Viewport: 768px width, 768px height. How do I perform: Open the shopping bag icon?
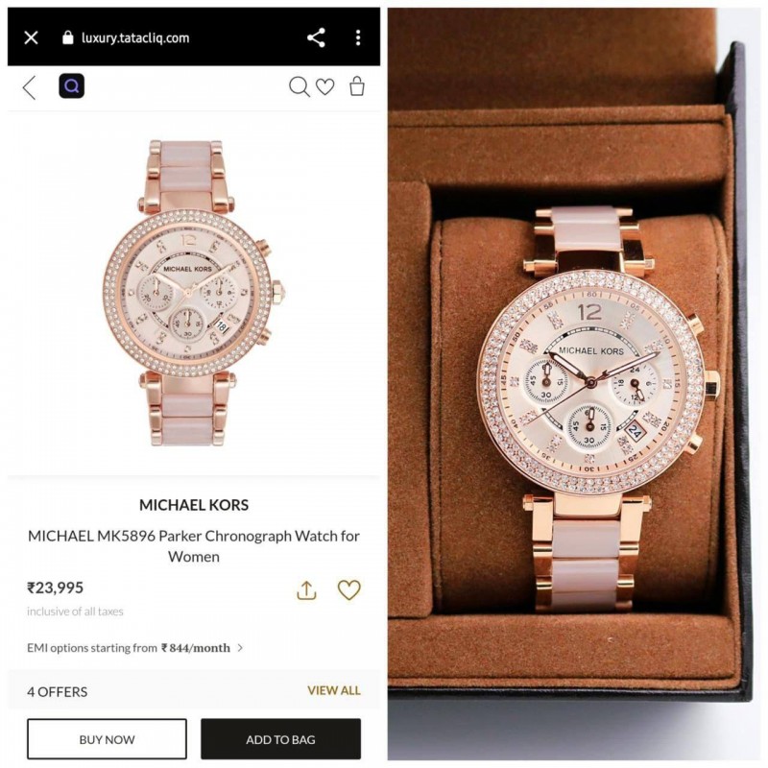tap(357, 86)
